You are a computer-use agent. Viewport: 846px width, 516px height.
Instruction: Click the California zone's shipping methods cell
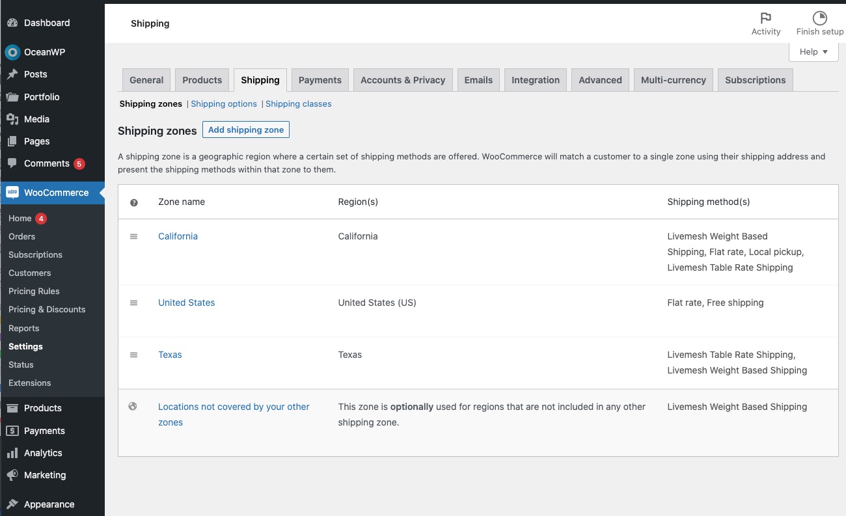coord(736,252)
